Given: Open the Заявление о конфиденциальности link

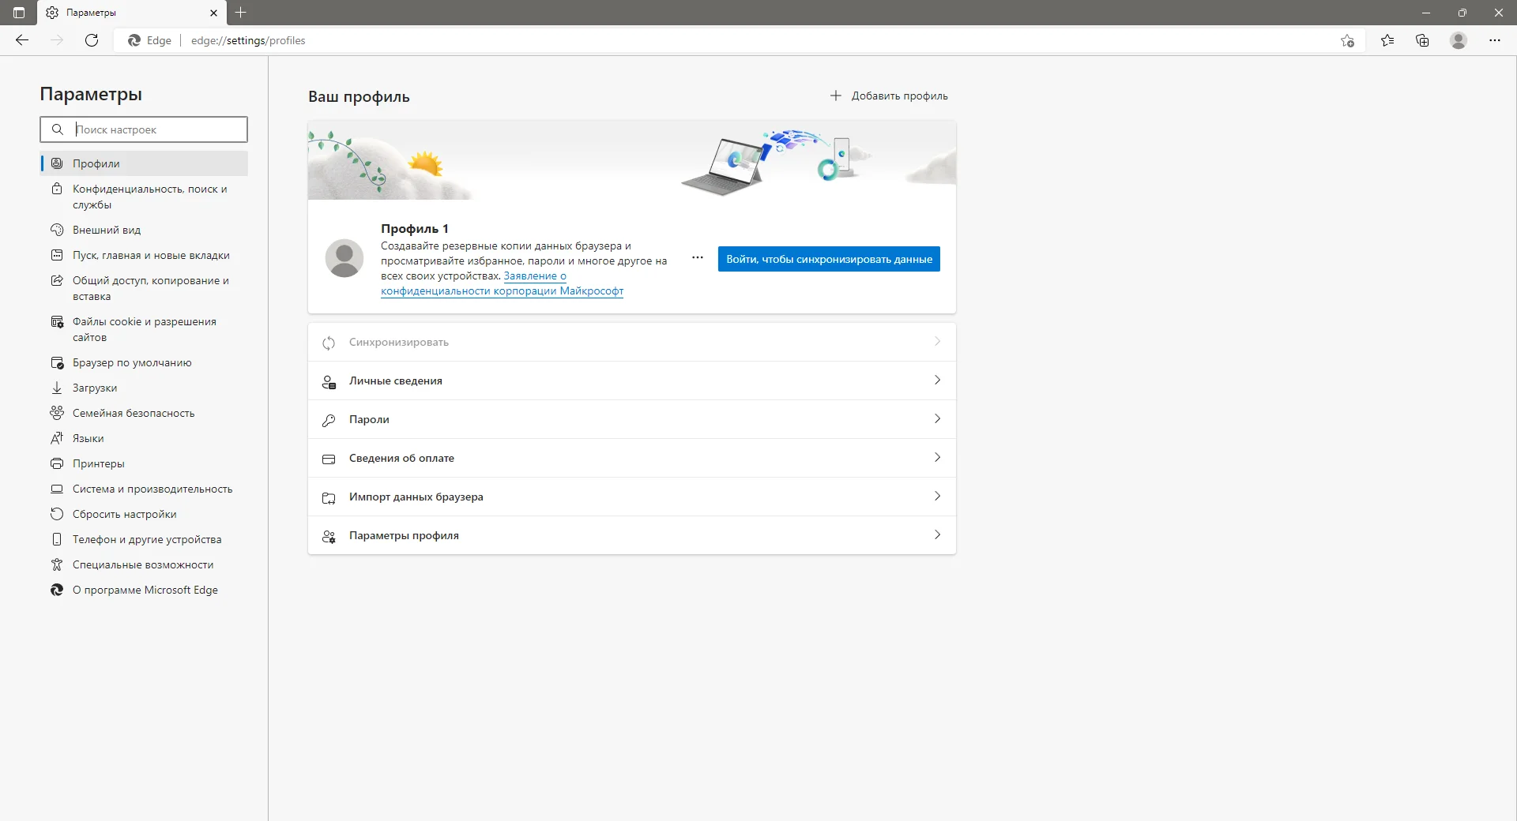Looking at the screenshot, I should (503, 283).
